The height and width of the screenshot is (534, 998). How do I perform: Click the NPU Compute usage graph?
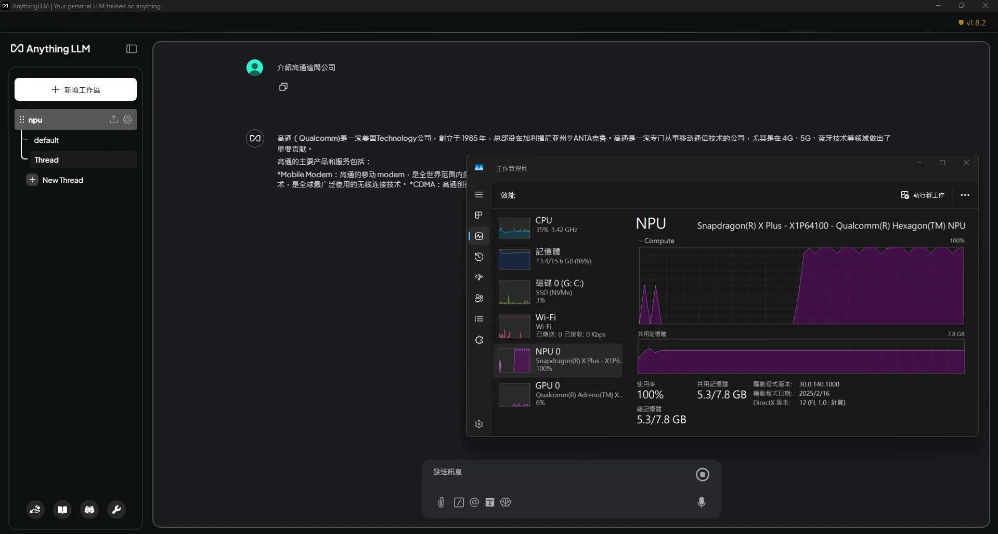point(801,286)
